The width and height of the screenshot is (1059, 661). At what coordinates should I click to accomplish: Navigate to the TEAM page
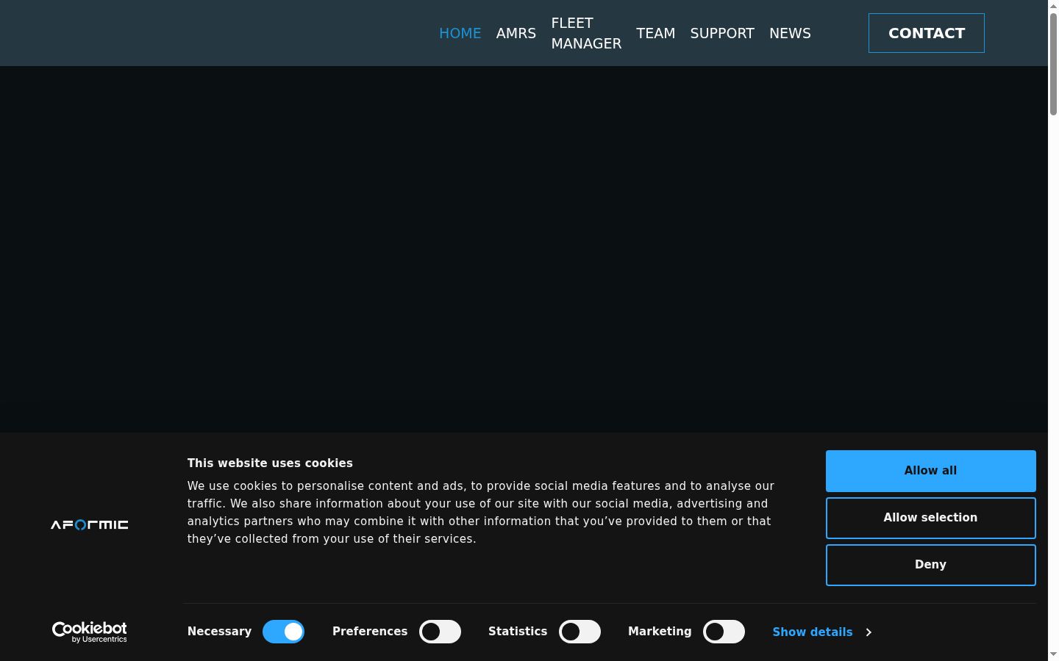655,33
